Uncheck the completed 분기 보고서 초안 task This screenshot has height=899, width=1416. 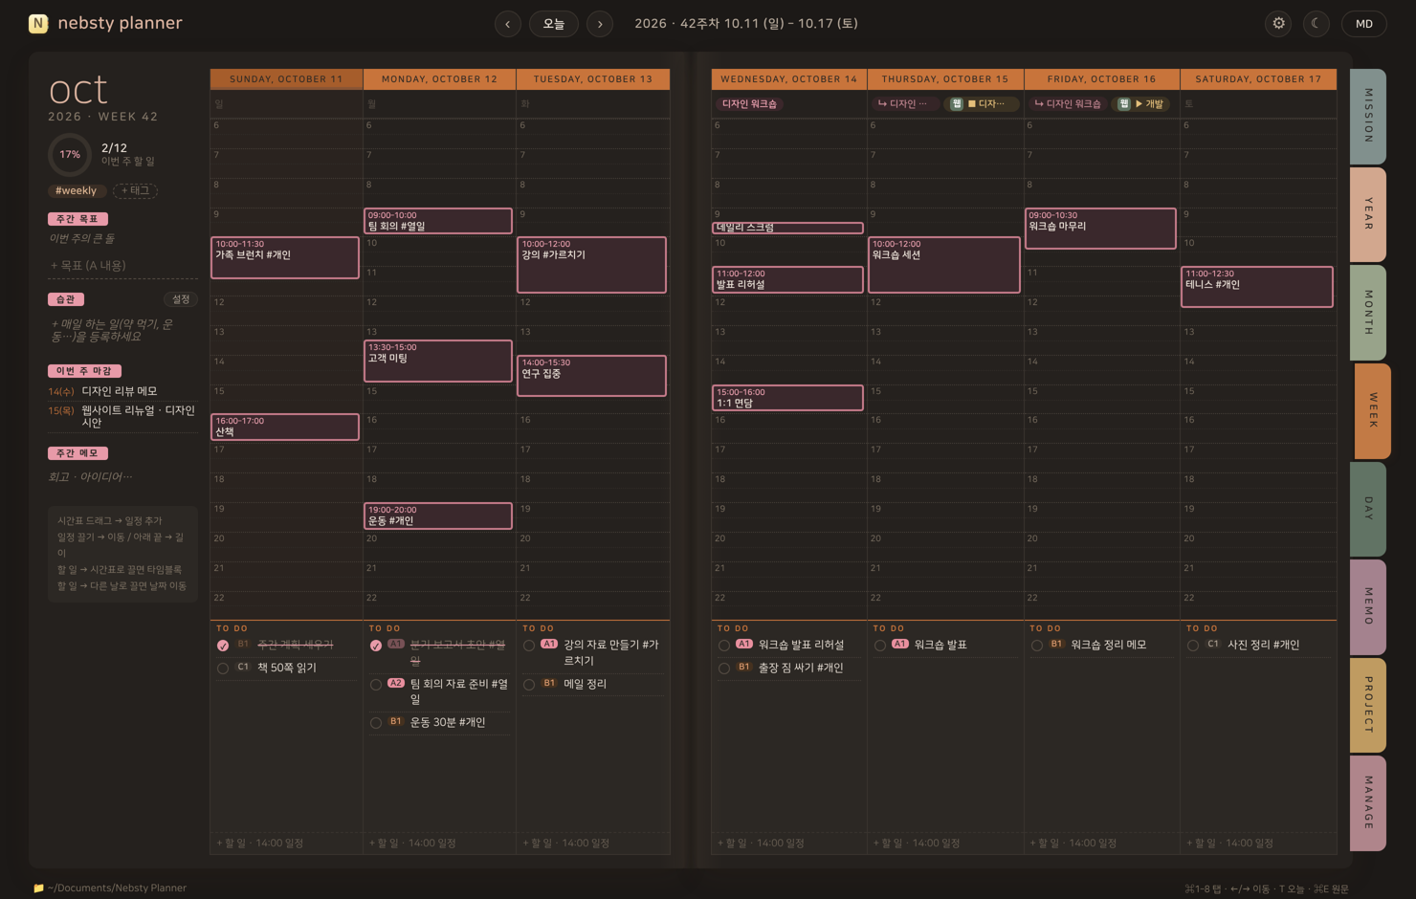(376, 646)
